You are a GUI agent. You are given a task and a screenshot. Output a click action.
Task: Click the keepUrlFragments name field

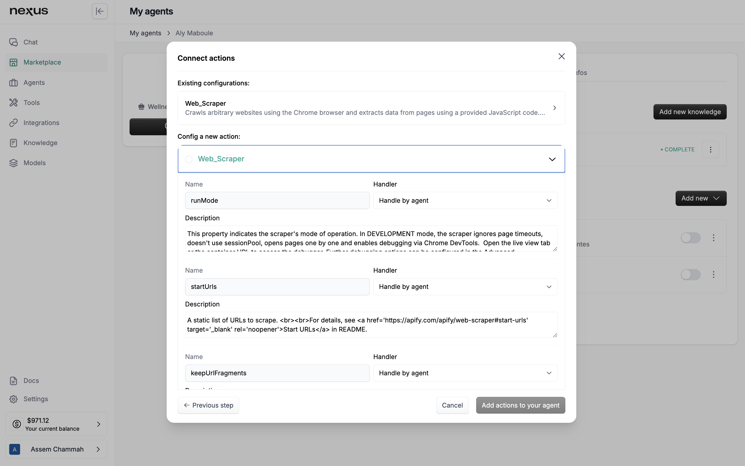click(x=277, y=373)
